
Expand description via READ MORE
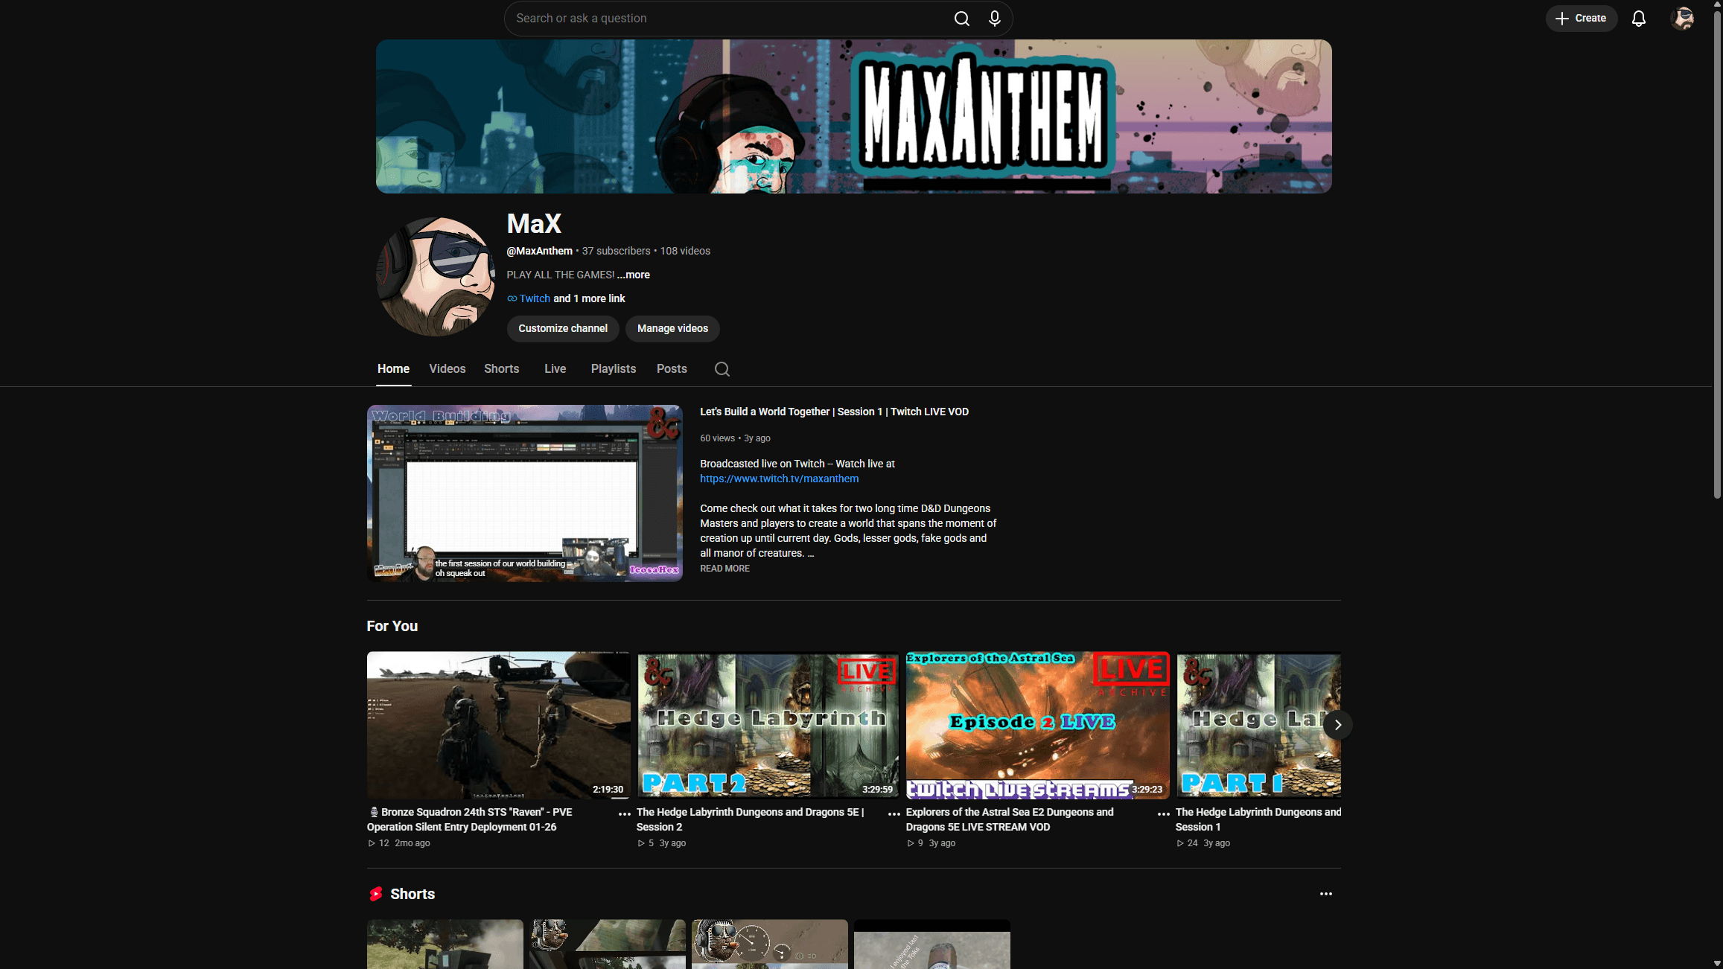(724, 569)
